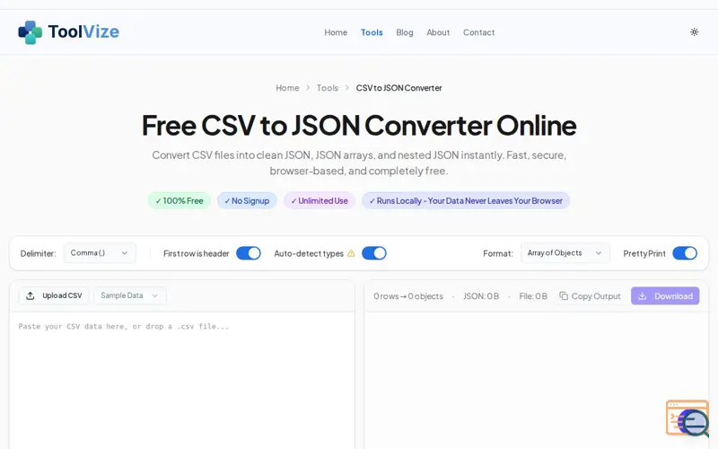This screenshot has width=718, height=449.
Task: Click the warning triangle next to Auto-detect types
Action: pos(351,253)
